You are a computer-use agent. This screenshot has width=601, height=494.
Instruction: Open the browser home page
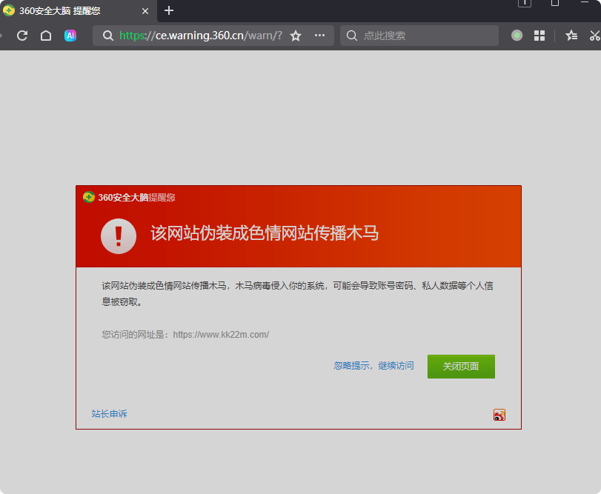click(x=46, y=35)
